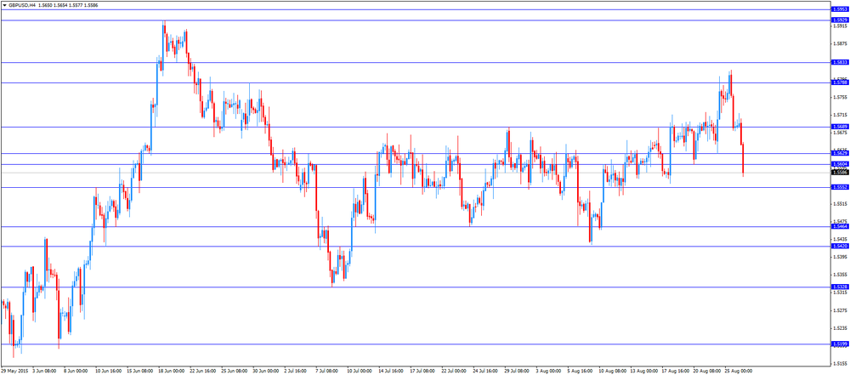Click the 20 Aug 08:00 time label
The height and width of the screenshot is (375, 850).
pyautogui.click(x=705, y=372)
